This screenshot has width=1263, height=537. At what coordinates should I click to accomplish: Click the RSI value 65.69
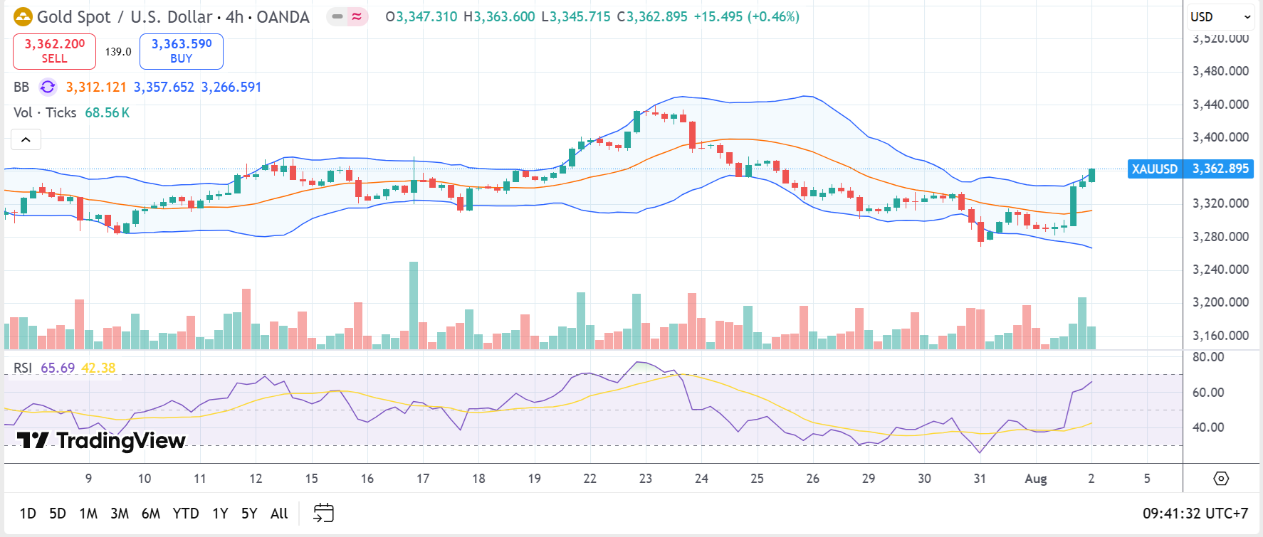point(58,368)
